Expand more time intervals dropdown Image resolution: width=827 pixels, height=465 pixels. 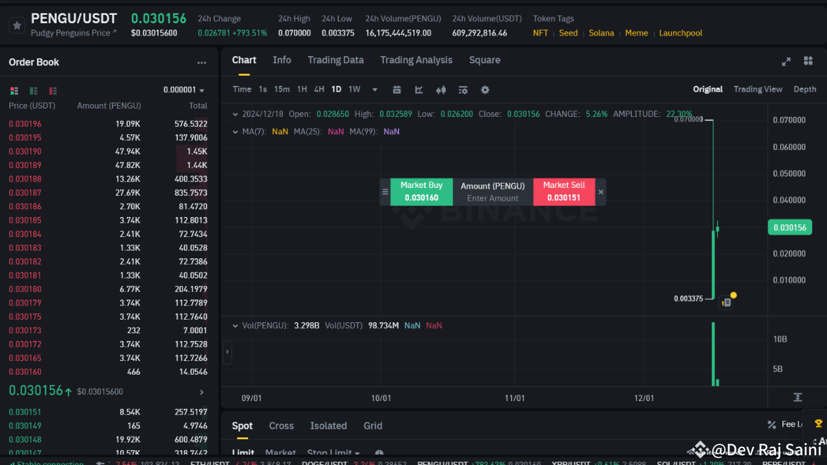pos(375,90)
